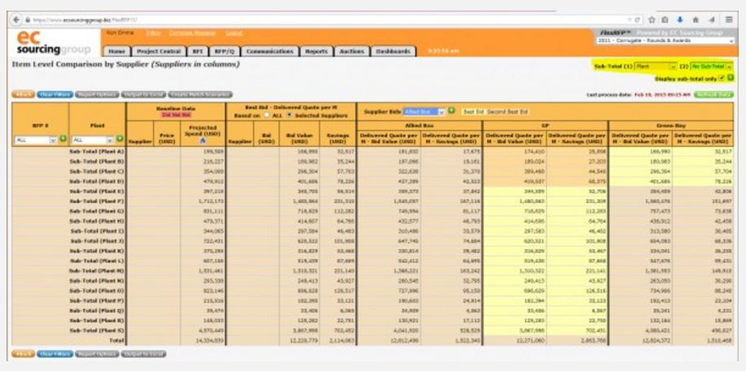
Task: Click the Second Best Bid legend swatch
Action: pos(507,112)
